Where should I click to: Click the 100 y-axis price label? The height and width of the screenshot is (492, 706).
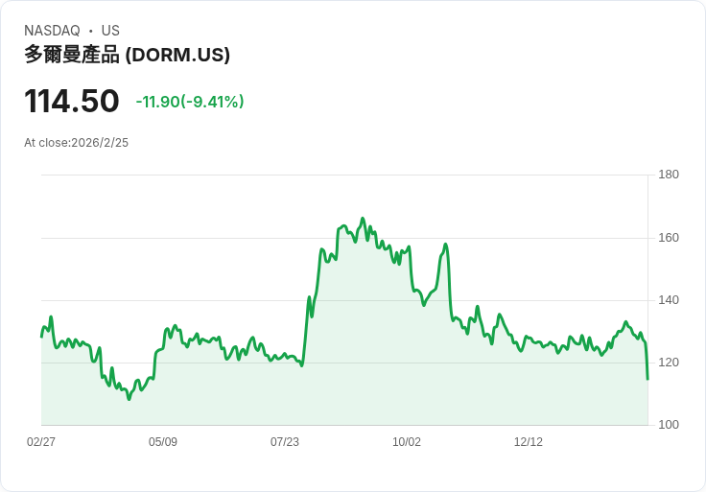(x=669, y=425)
